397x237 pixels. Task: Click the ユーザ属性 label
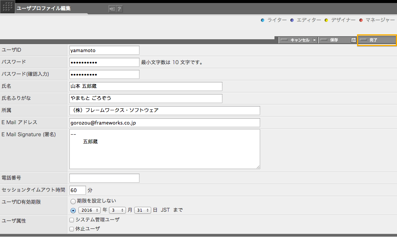pyautogui.click(x=14, y=221)
